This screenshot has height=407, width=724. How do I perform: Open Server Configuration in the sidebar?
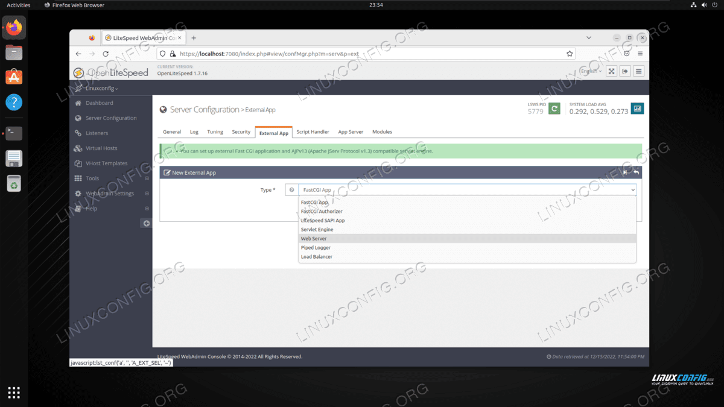(x=111, y=118)
